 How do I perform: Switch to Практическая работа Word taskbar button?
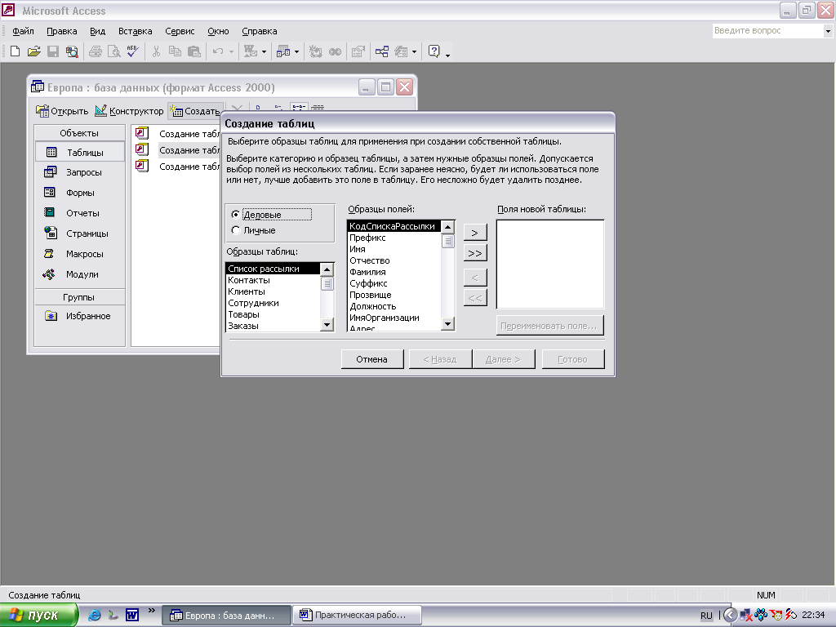pyautogui.click(x=358, y=615)
